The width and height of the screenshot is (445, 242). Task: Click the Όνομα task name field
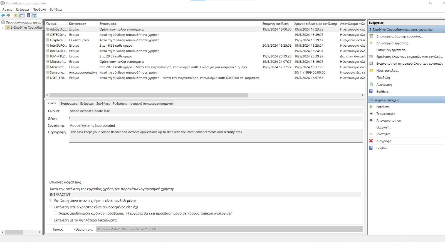[x=216, y=111]
